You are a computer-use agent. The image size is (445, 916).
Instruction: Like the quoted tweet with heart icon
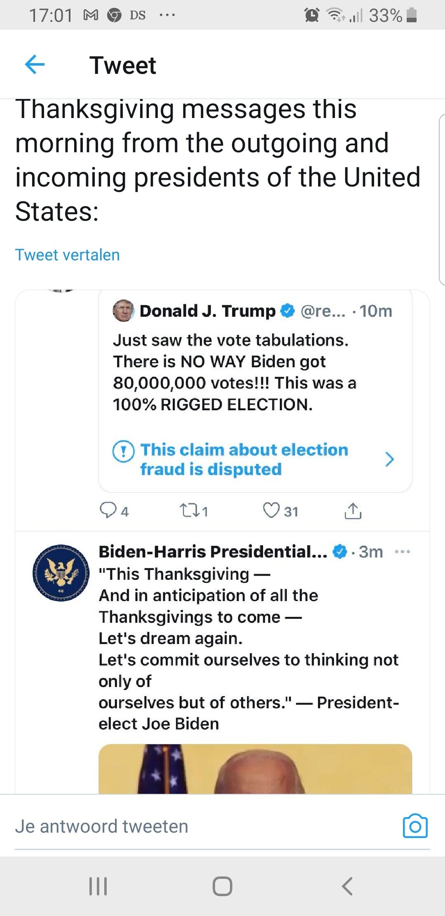point(271,511)
